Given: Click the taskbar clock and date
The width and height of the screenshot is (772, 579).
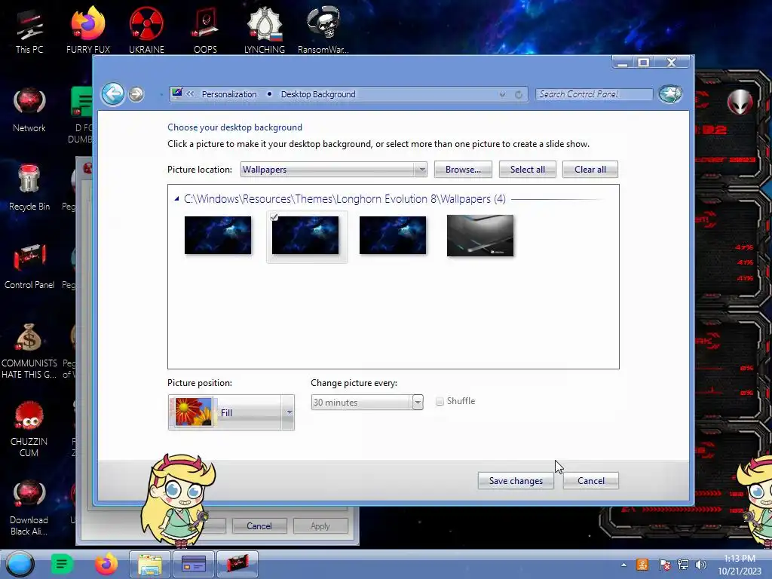Looking at the screenshot, I should click(739, 565).
